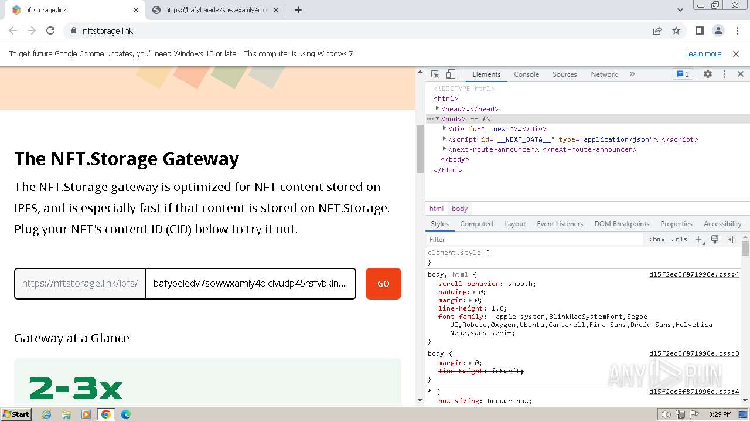Click the page vertical scrollbar thumb
This screenshot has height=422, width=750.
point(420,149)
